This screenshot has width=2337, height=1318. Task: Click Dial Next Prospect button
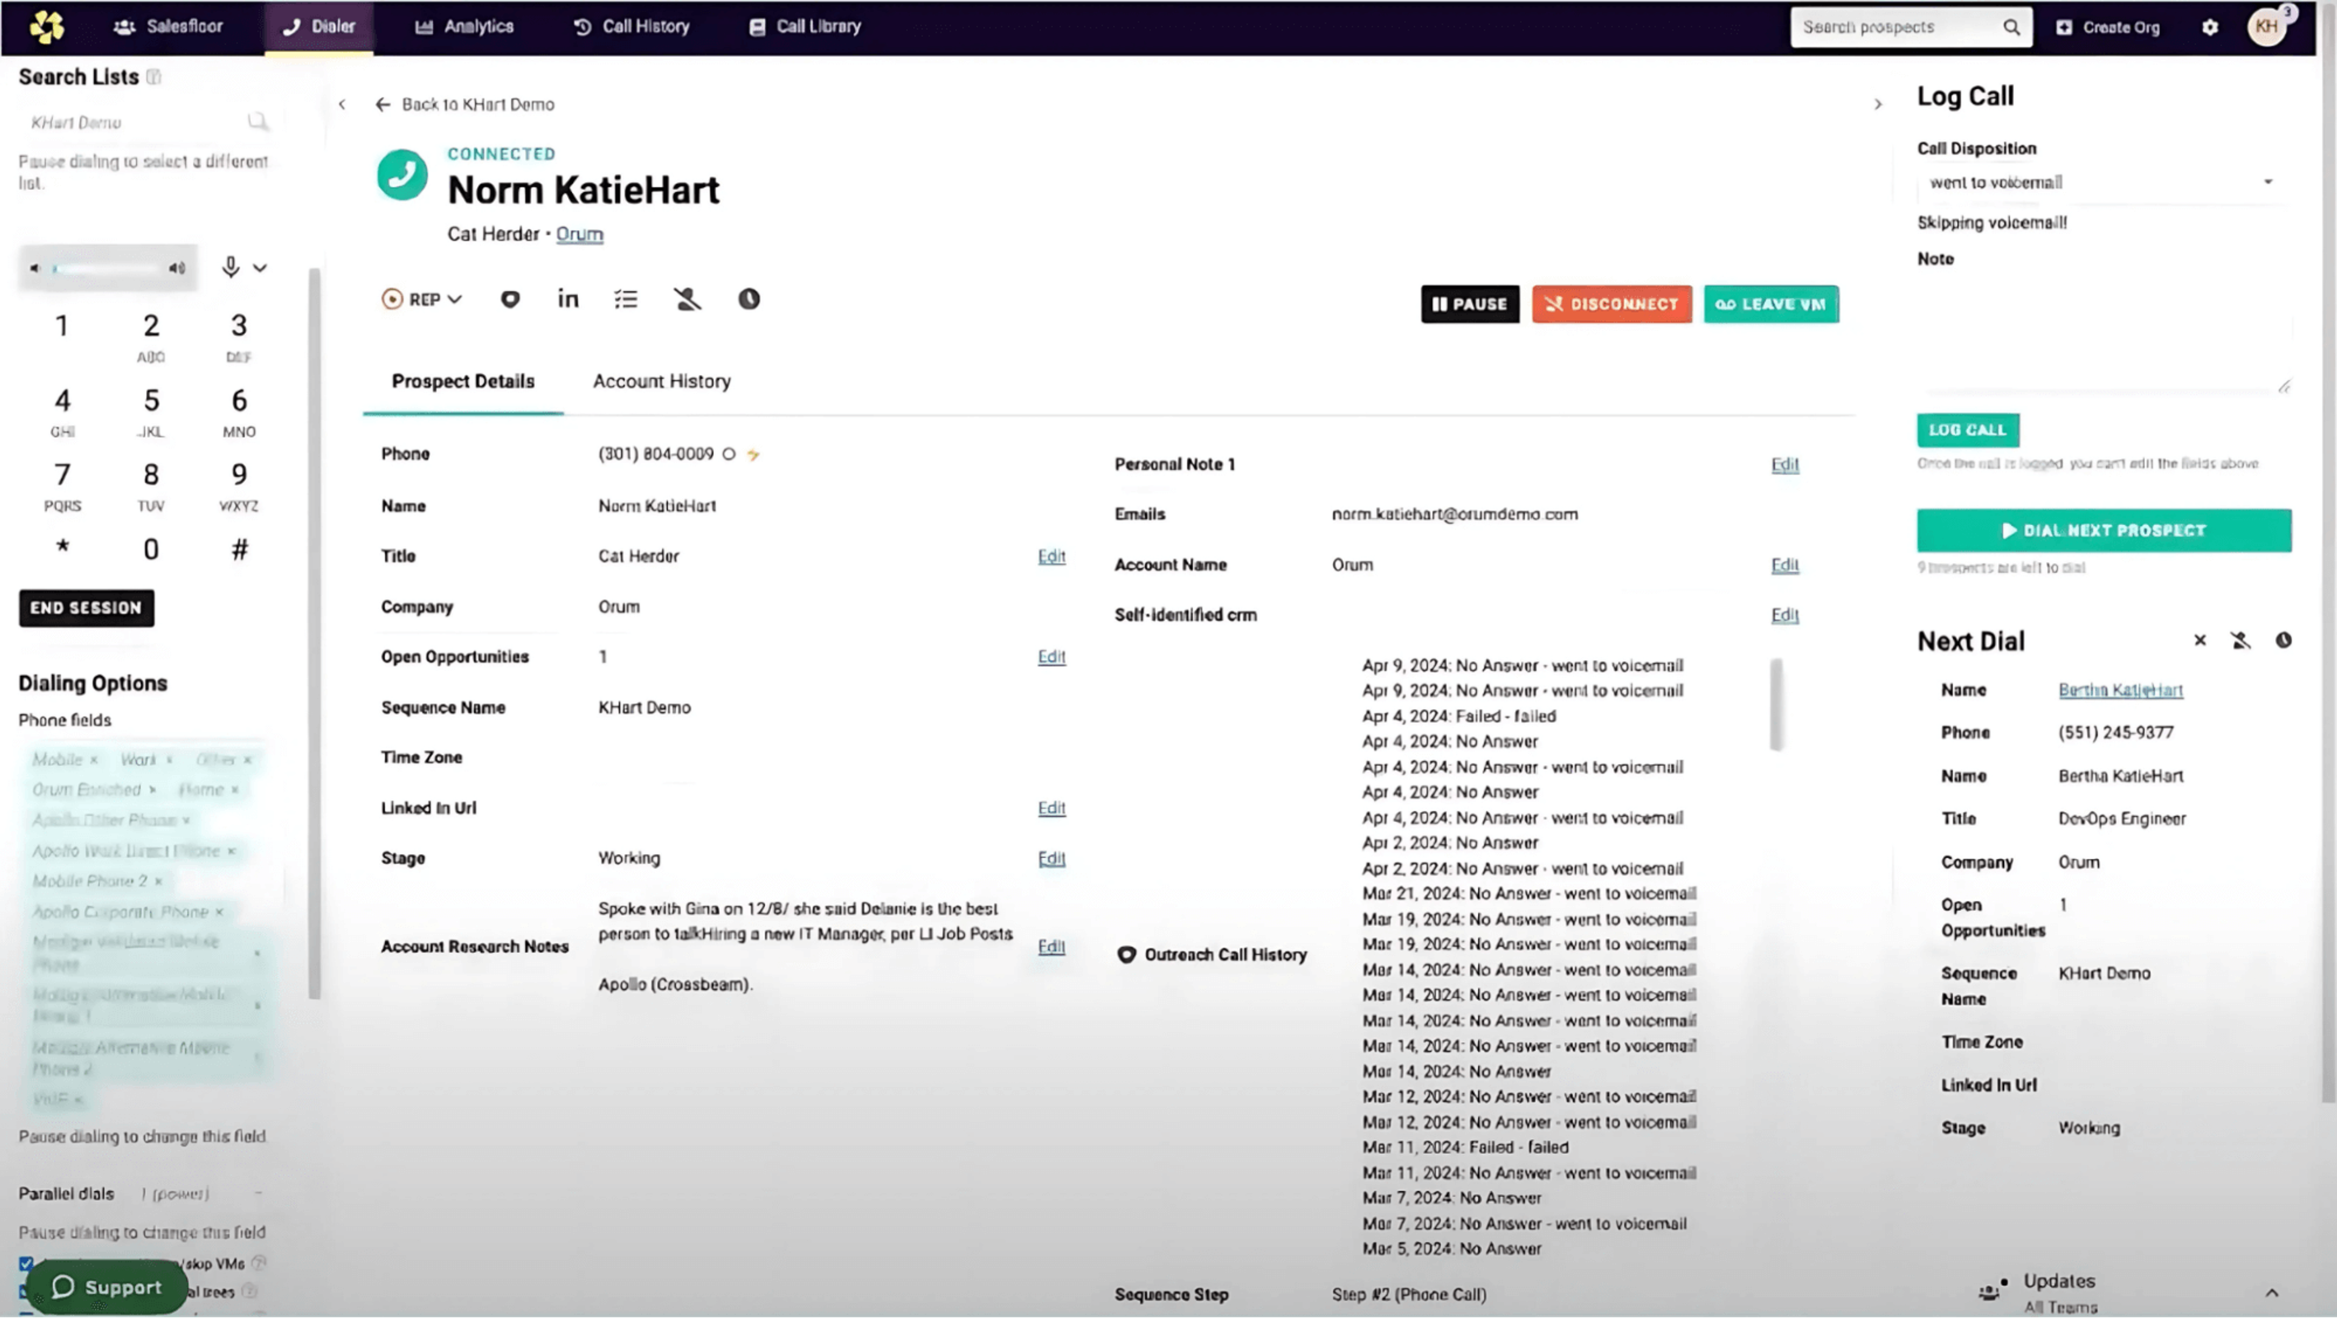[x=2103, y=530]
